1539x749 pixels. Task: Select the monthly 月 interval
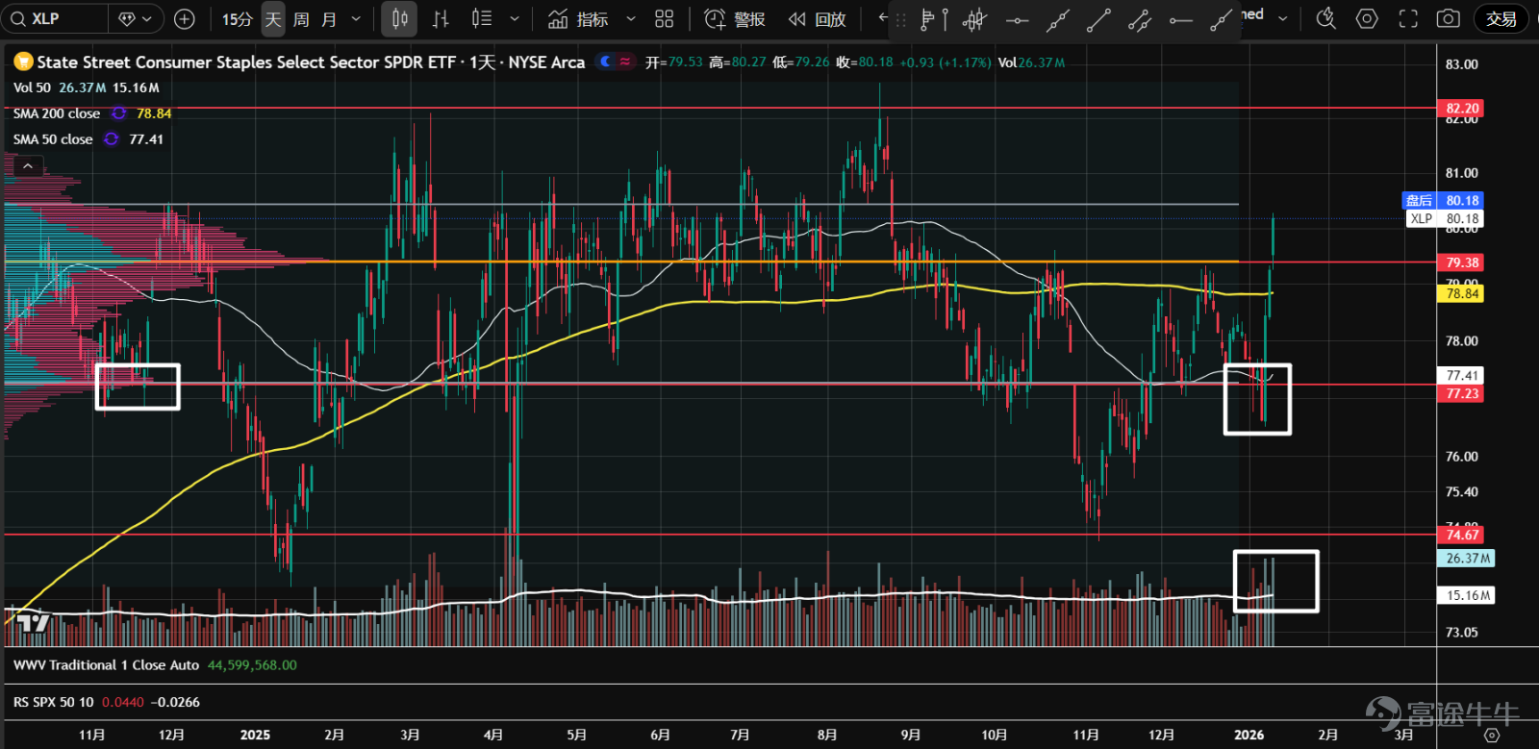click(x=329, y=19)
